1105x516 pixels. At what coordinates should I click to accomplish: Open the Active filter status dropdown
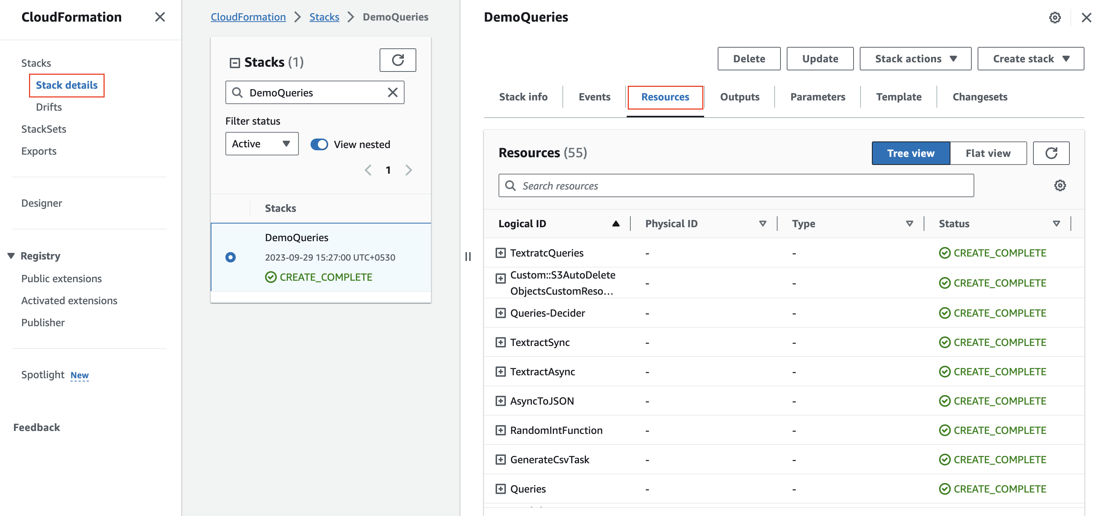(x=261, y=144)
